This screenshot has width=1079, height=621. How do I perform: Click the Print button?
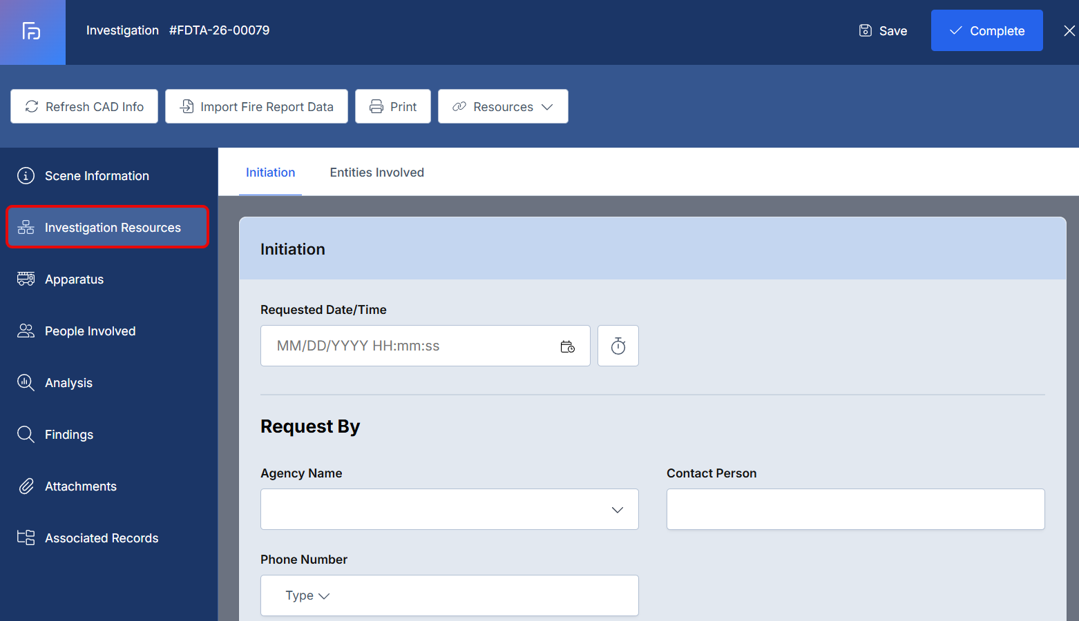coord(393,106)
